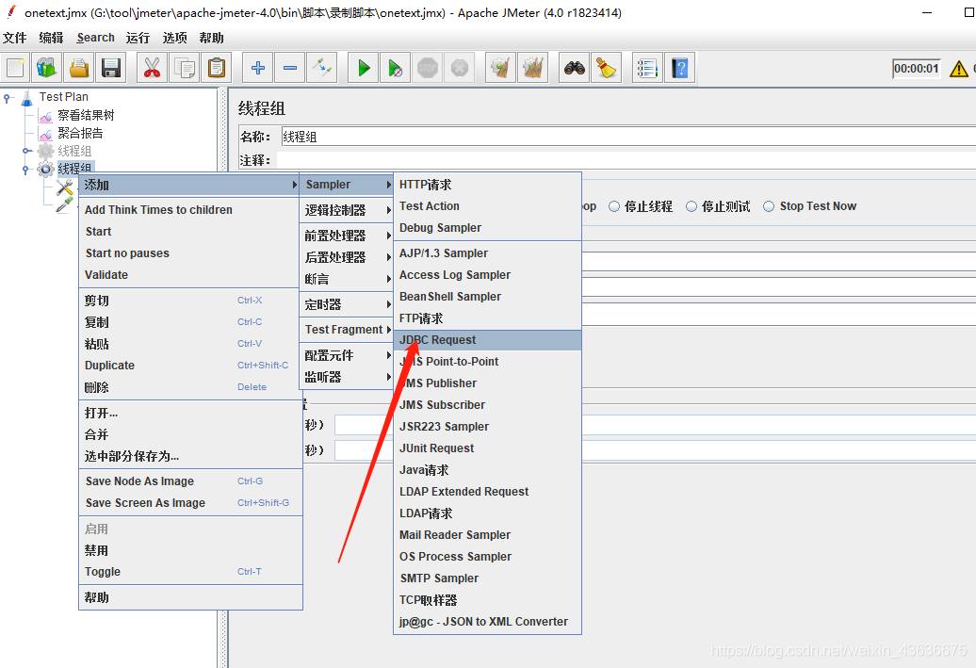Image resolution: width=976 pixels, height=668 pixels.
Task: Choose Duplicate in context menu
Action: [190, 366]
